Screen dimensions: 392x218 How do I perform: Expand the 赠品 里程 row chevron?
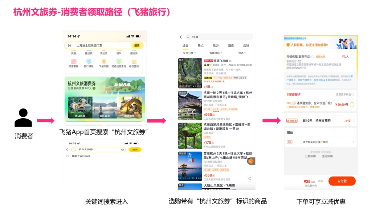point(354,142)
